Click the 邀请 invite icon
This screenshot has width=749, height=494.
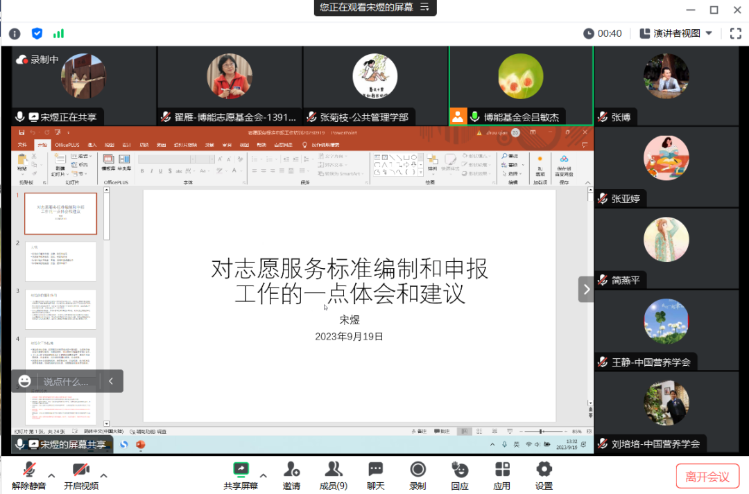pyautogui.click(x=291, y=470)
